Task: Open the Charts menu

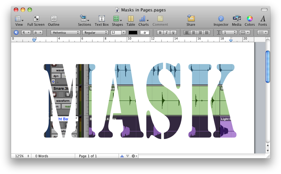Action: pos(143,21)
